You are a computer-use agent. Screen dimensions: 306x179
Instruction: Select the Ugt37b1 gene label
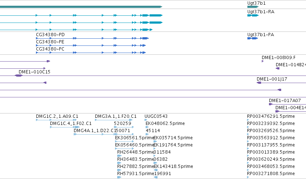pyautogui.click(x=256, y=3)
